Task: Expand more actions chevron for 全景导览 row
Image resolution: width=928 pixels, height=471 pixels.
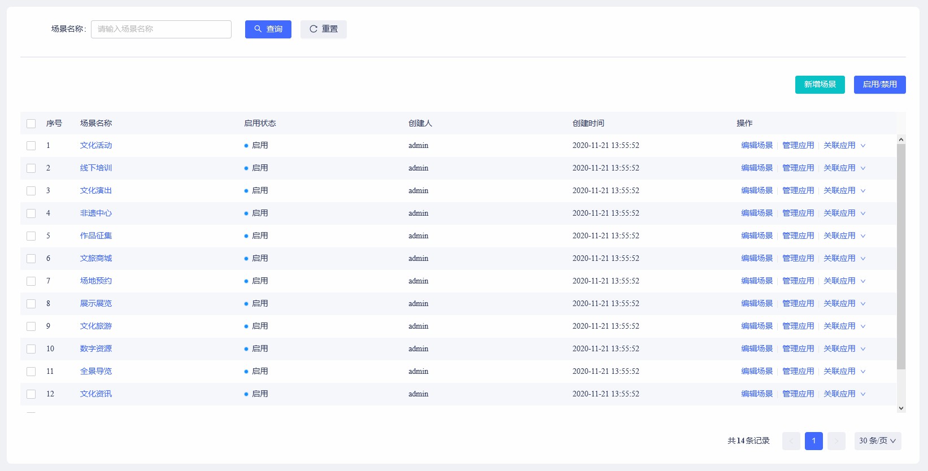Action: pos(863,372)
